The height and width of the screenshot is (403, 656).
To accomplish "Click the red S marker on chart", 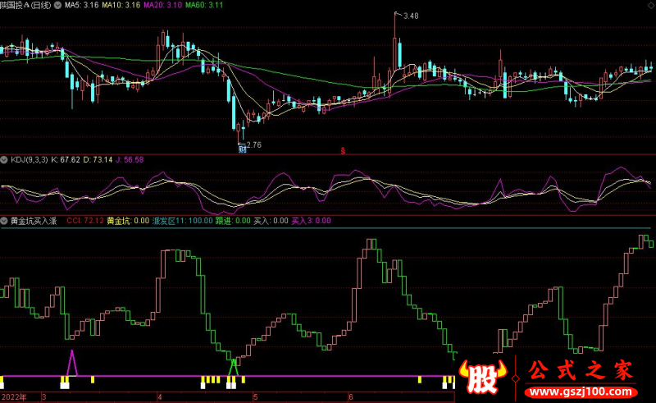I will [343, 151].
